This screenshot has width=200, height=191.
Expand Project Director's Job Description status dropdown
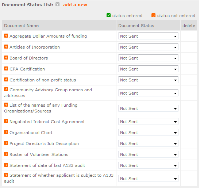(x=148, y=144)
